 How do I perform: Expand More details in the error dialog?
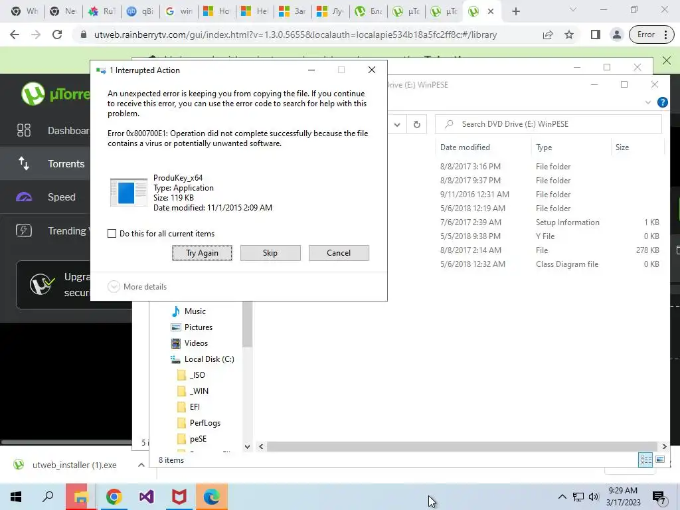pos(137,287)
